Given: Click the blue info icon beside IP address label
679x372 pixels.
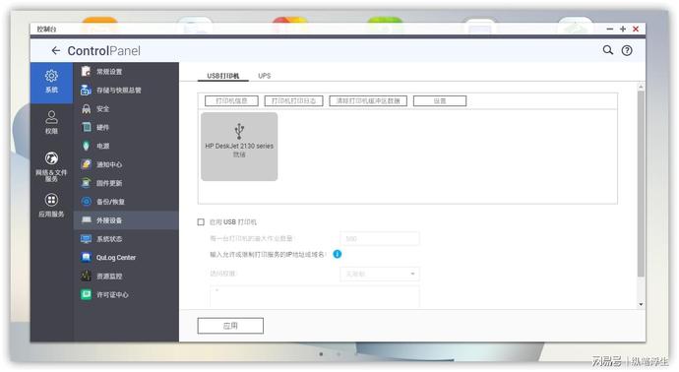Looking at the screenshot, I should point(338,254).
